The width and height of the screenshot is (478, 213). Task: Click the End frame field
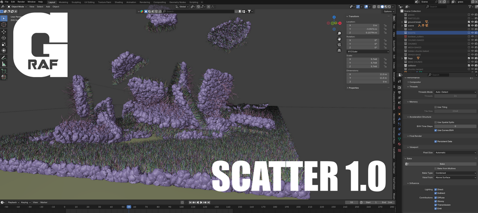pyautogui.click(x=387, y=203)
